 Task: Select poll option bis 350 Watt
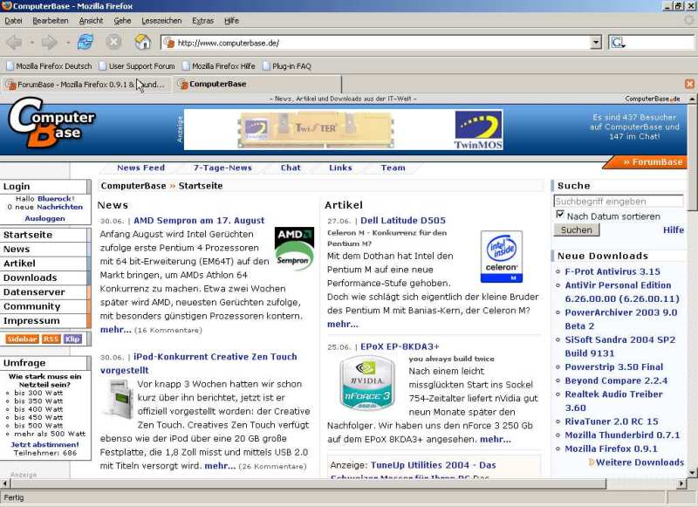click(8, 401)
